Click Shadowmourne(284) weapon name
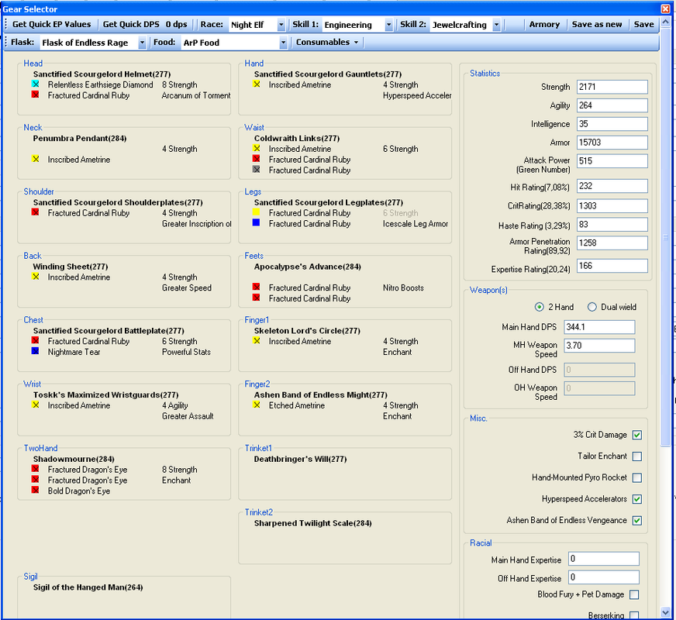Viewport: 676px width, 620px height. 74,459
